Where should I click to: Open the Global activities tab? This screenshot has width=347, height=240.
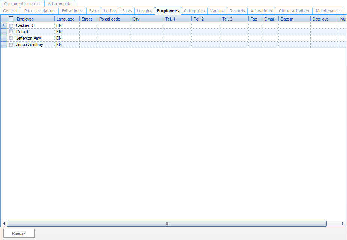pyautogui.click(x=294, y=11)
